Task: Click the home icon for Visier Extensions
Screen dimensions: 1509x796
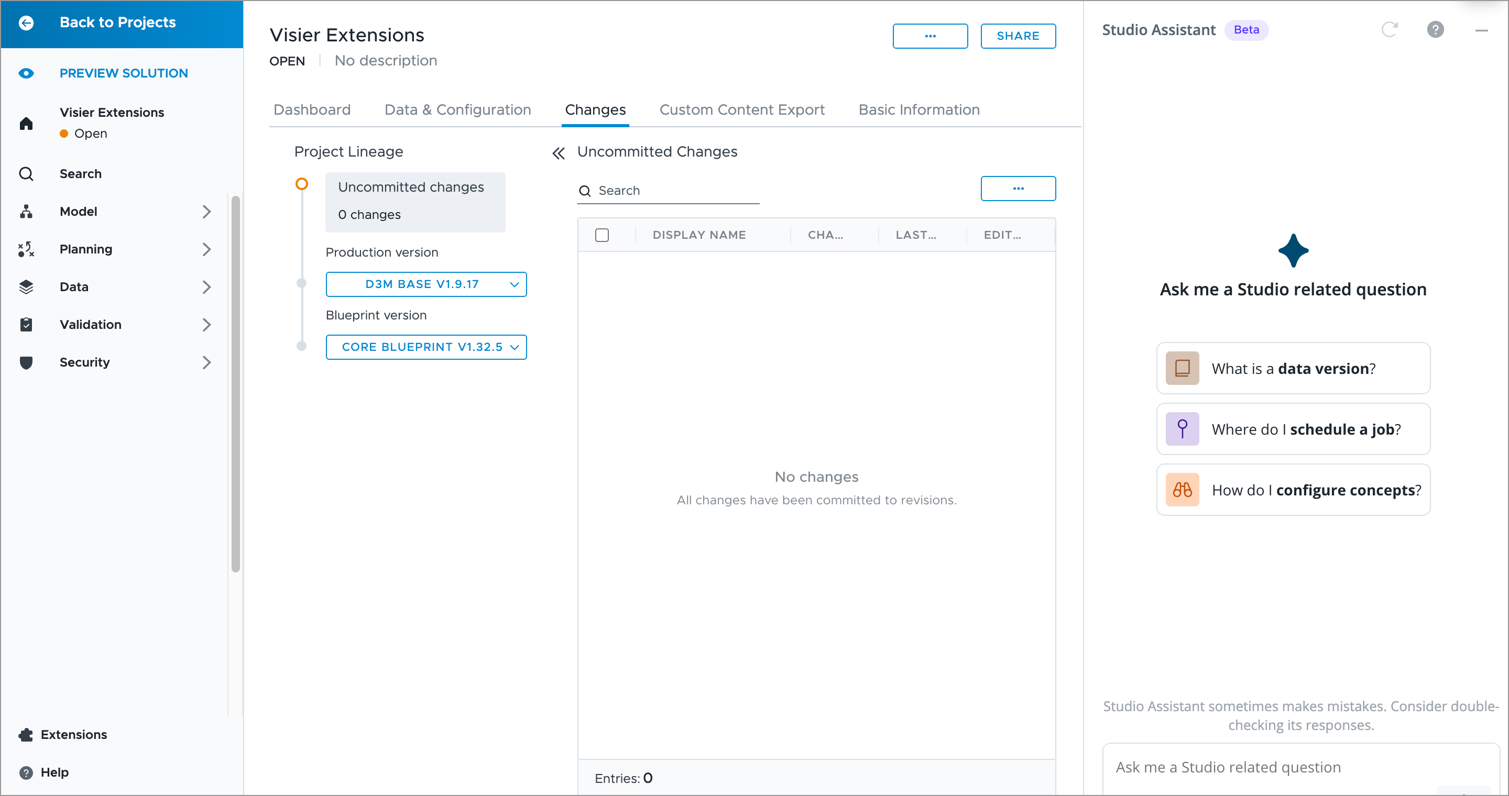Action: (x=26, y=124)
